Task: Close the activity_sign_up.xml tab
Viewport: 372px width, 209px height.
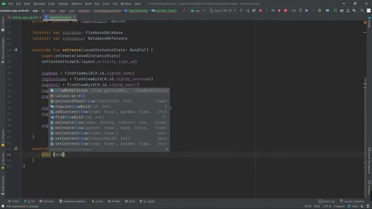Action: click(40, 17)
